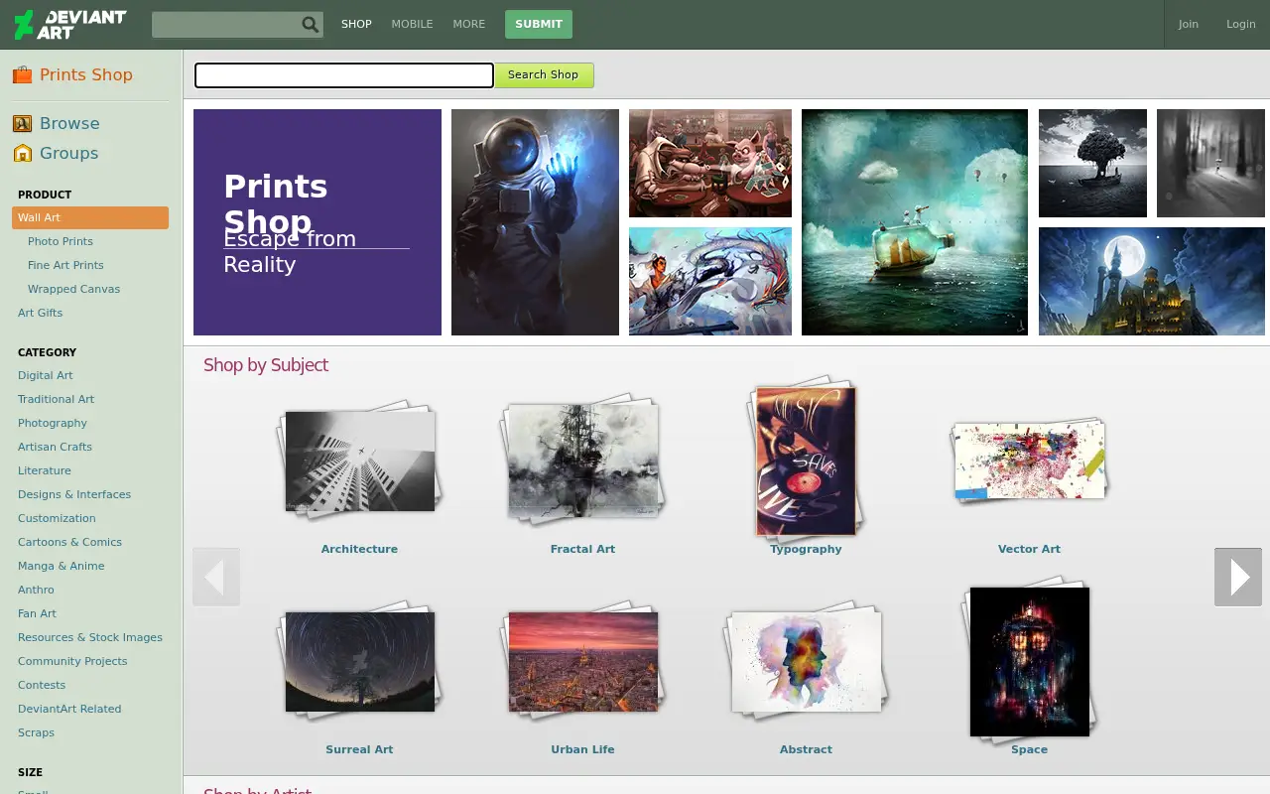Viewport: 1270px width, 794px height.
Task: Select the Fractal Art subject stack
Action: pyautogui.click(x=582, y=461)
